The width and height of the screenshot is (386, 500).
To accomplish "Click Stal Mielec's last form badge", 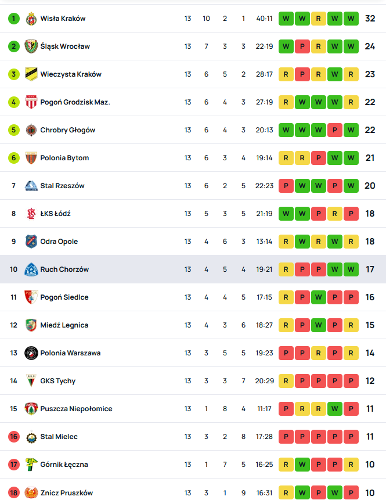I will 351,437.
